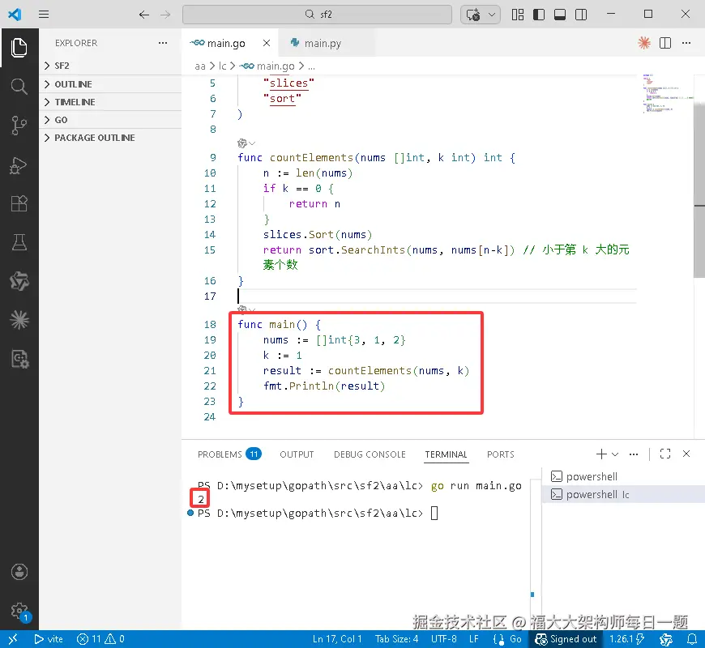The image size is (705, 648).
Task: Change end of line sequence LF
Action: pos(474,639)
